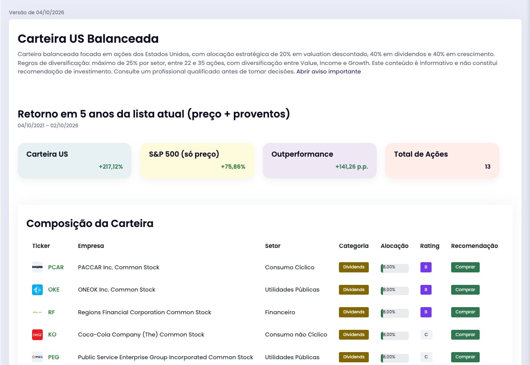This screenshot has height=365, width=530.
Task: Click 'Consumo não Cíclico' sector cell
Action: point(296,335)
